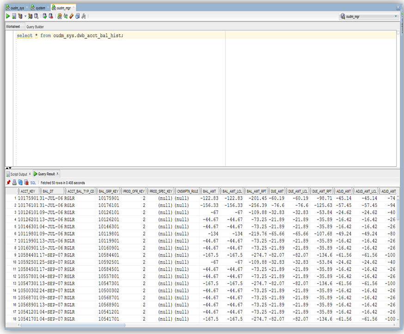
Task: Select cell 10175901 in row 1 ACCT_KEY
Action: pos(28,198)
